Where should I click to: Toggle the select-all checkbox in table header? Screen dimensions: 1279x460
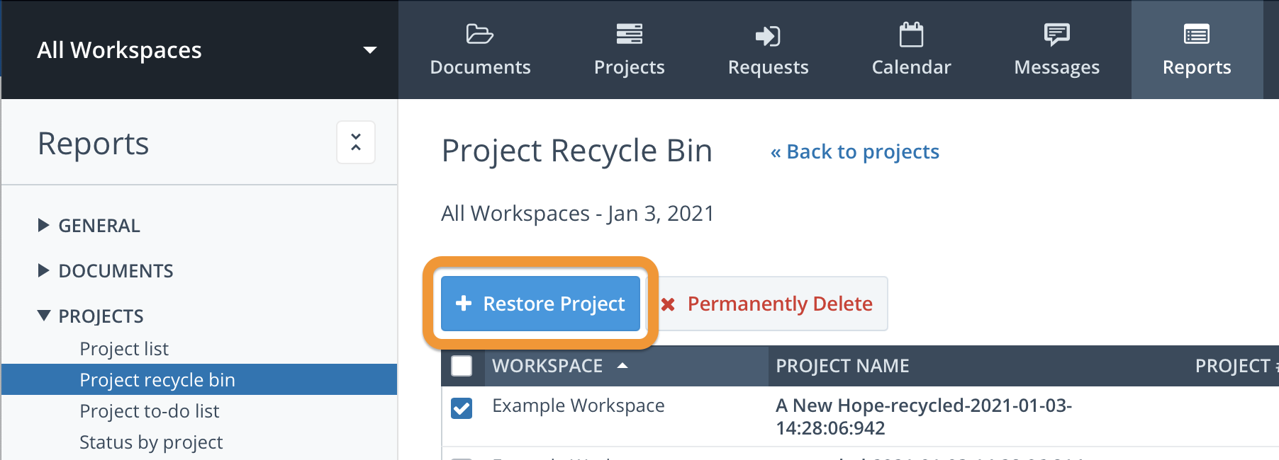462,366
